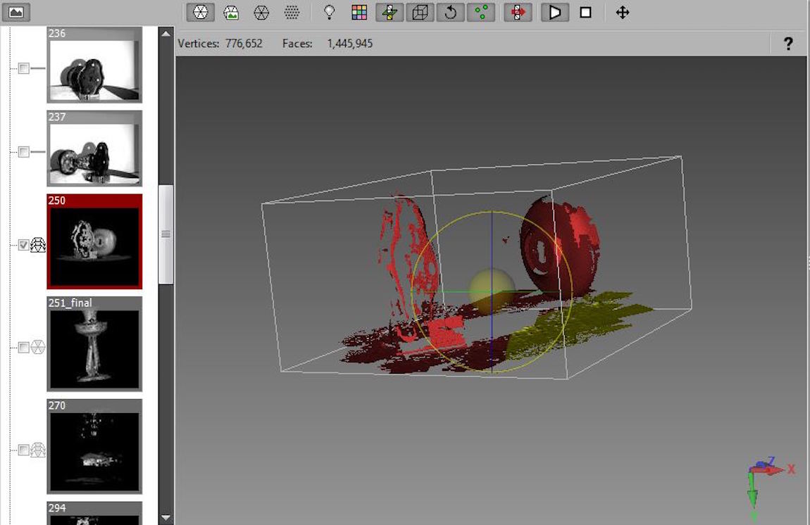Select the four-way move arrows tool

623,13
